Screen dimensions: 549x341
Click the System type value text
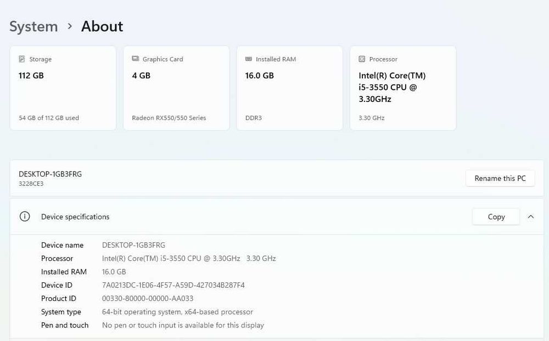coord(177,312)
